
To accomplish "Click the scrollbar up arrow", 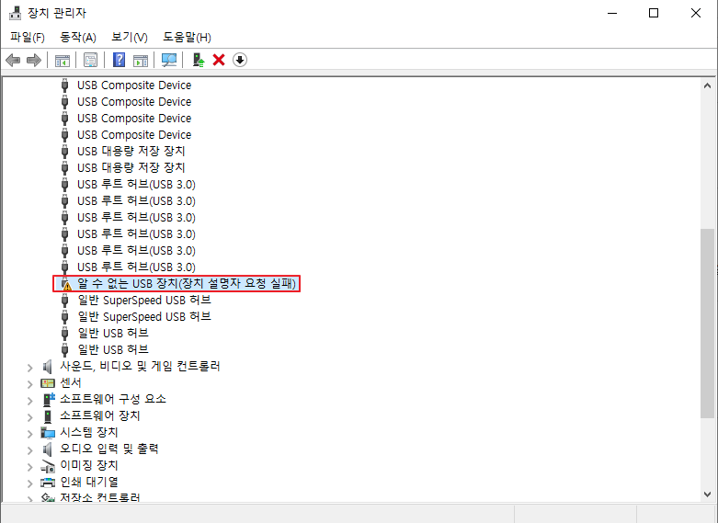I will tap(707, 85).
